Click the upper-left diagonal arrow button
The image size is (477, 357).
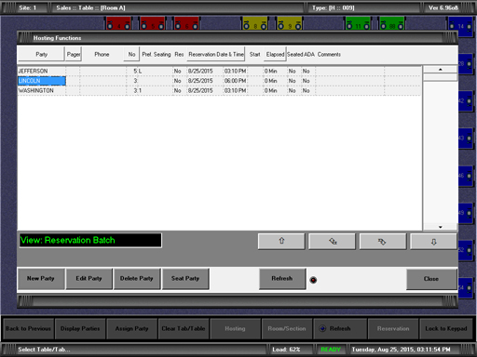pyautogui.click(x=333, y=241)
